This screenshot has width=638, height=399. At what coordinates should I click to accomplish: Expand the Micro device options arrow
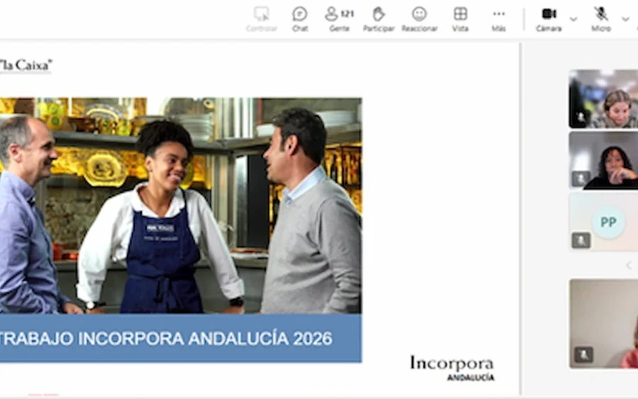[x=625, y=19]
